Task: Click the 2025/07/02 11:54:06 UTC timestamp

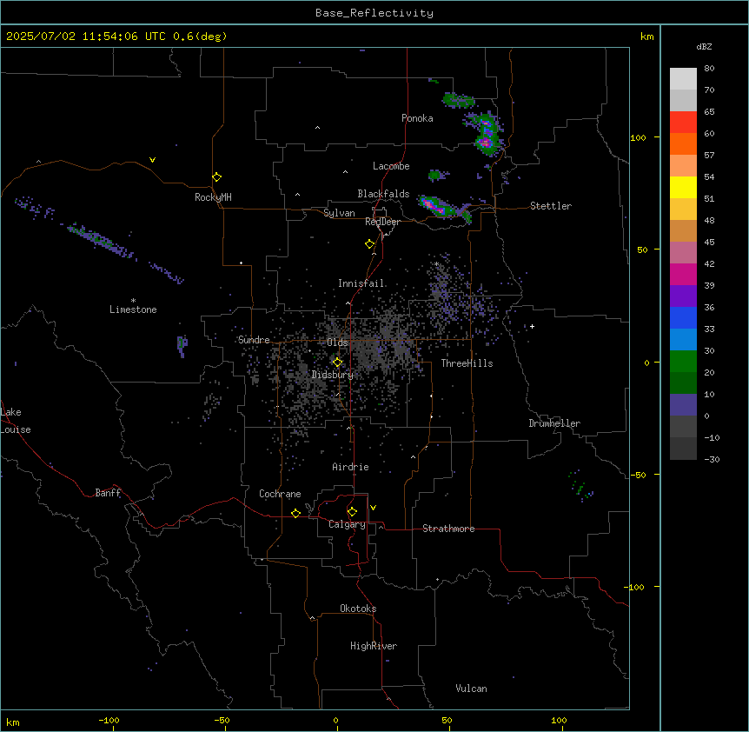Action: [116, 37]
